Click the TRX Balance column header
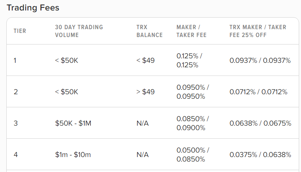This screenshot has width=301, height=172. tap(149, 31)
